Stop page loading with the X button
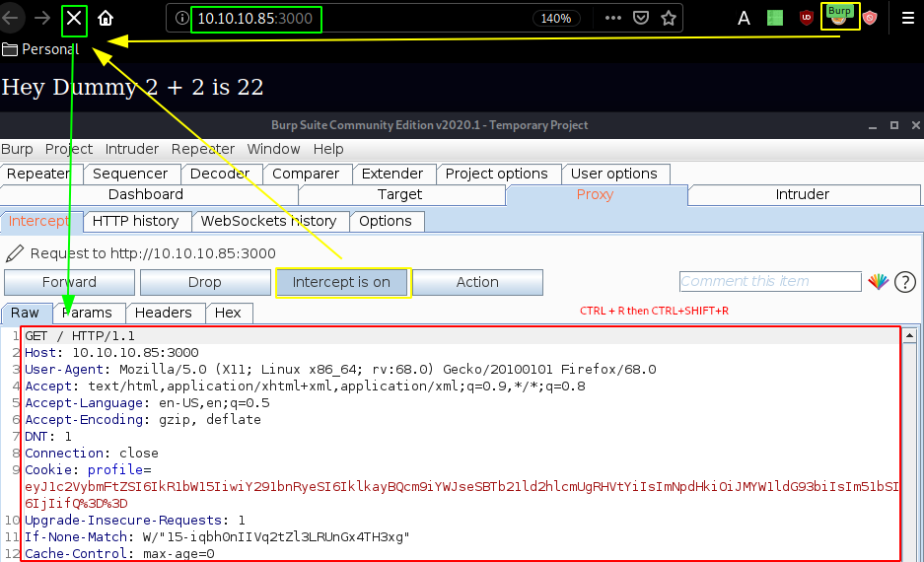The width and height of the screenshot is (924, 562). coord(74,19)
